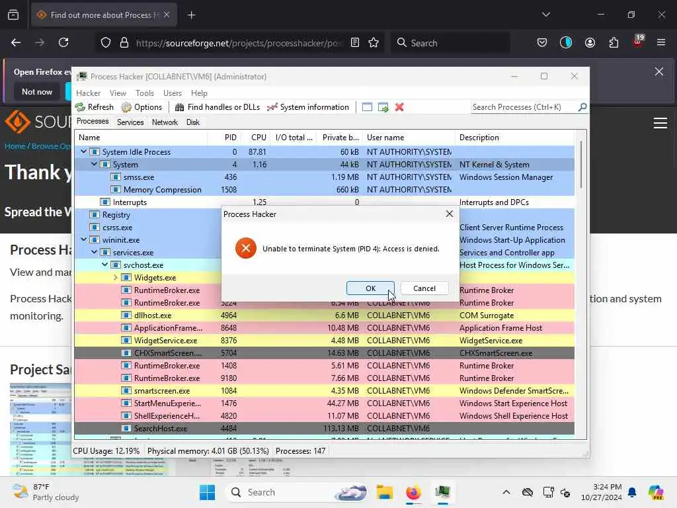
Task: Open the Pocket save icon in Firefox
Action: (x=542, y=42)
